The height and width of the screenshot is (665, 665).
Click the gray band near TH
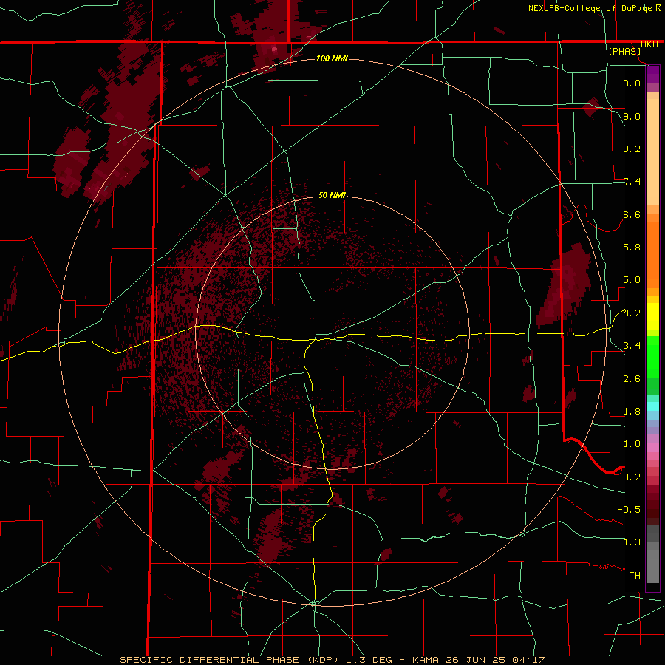pyautogui.click(x=652, y=568)
